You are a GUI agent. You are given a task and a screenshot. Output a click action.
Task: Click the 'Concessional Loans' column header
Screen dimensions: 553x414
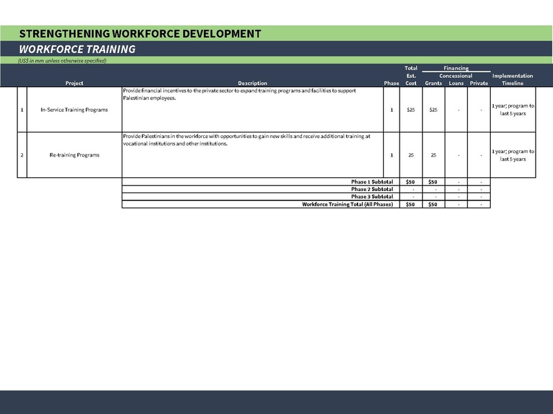[x=456, y=79]
